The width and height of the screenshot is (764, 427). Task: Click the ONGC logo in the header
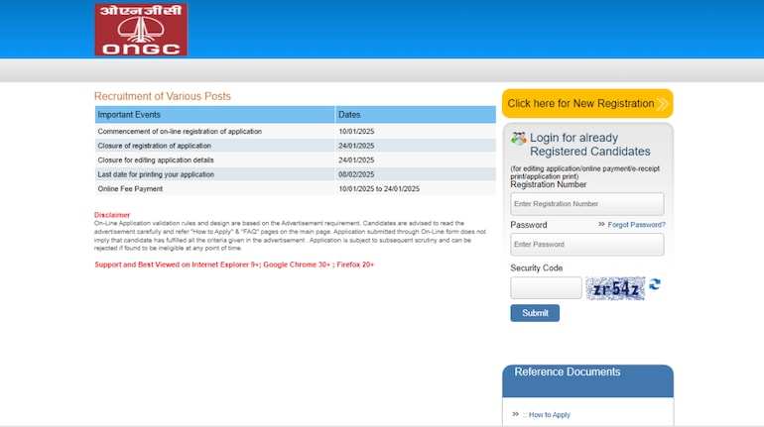(140, 30)
